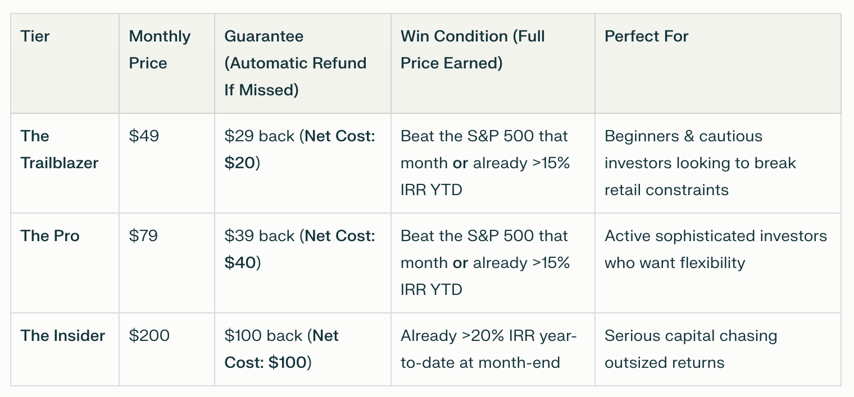Click the $100 back guarantee cell
The width and height of the screenshot is (854, 397).
pos(281,349)
